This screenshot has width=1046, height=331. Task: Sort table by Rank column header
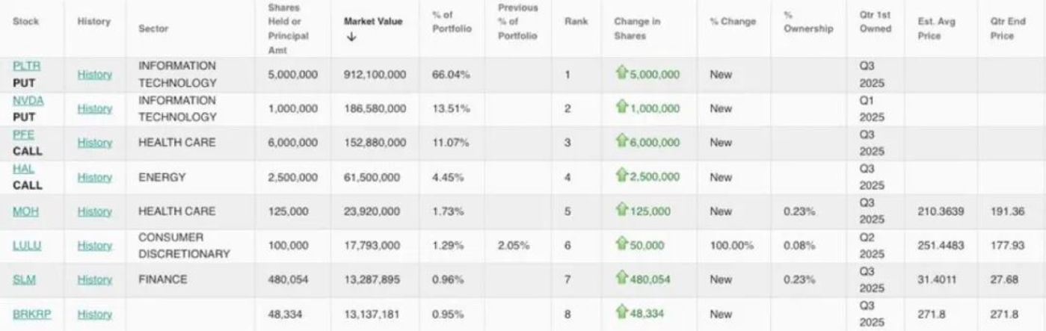pos(574,22)
